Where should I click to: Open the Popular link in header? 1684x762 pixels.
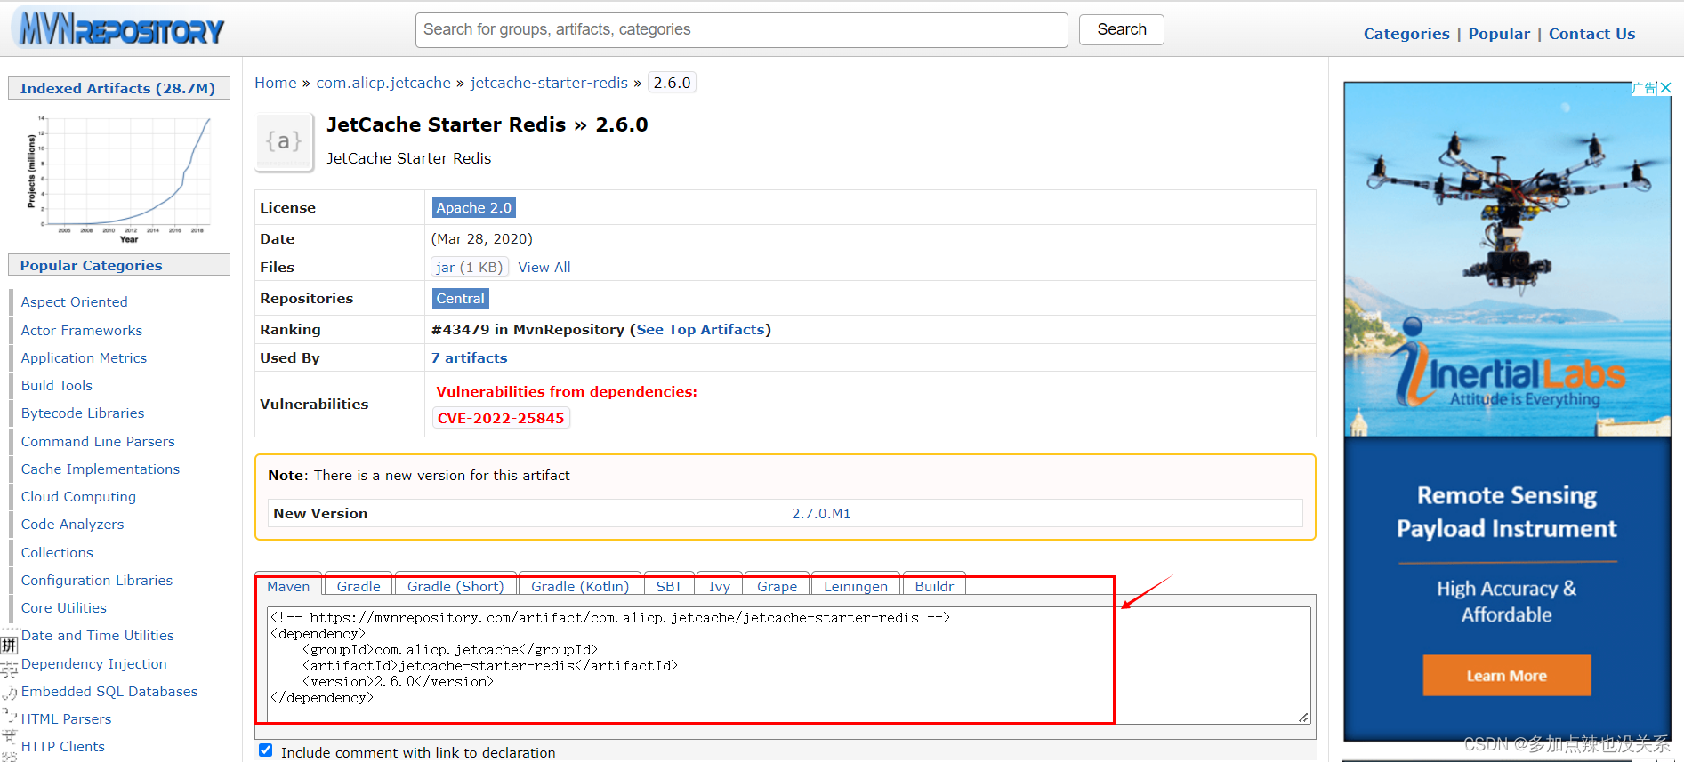click(x=1499, y=34)
